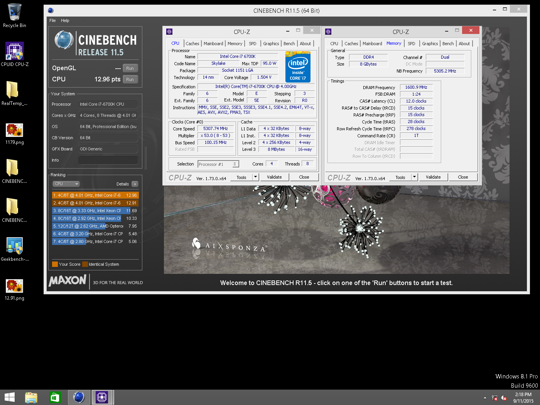Image resolution: width=540 pixels, height=405 pixels.
Task: Select ranking entry with 12.96 score
Action: click(x=95, y=195)
